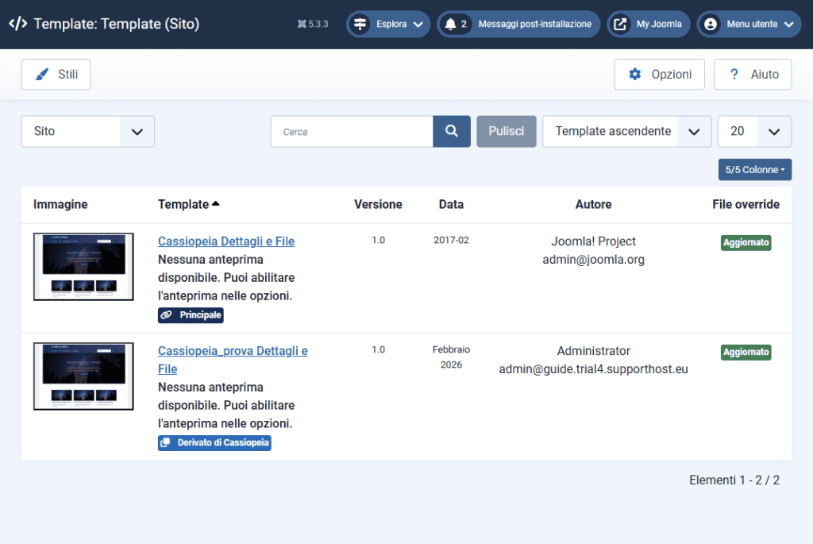Click the code brackets icon beside Template title
Image resolution: width=813 pixels, height=544 pixels.
click(18, 24)
